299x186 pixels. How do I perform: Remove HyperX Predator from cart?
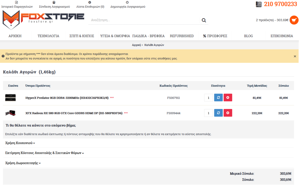tap(228, 97)
